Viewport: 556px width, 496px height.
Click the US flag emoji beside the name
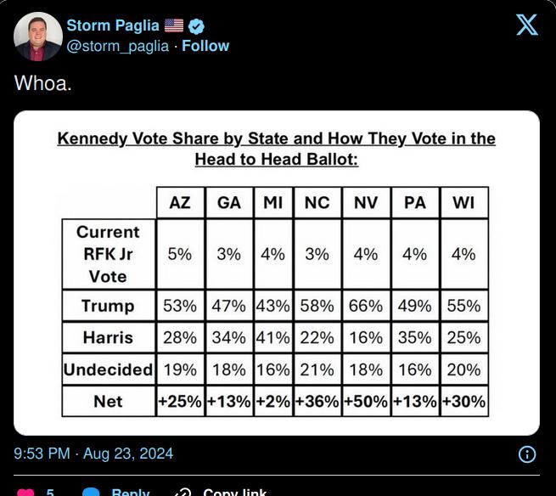[174, 25]
